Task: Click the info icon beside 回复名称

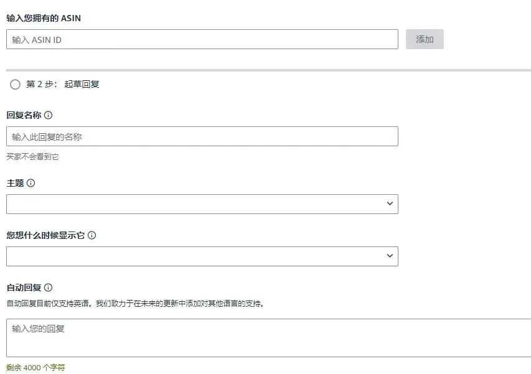Action: (49, 115)
